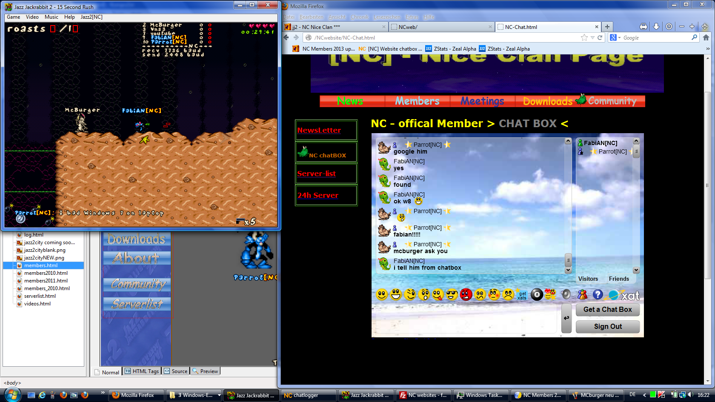Show more bookmarks chevron in Firefox
715x402 pixels.
click(708, 48)
